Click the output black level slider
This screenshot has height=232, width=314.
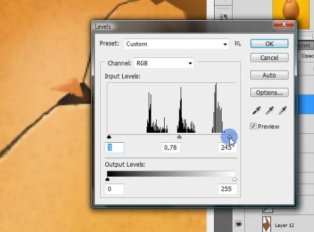(x=107, y=179)
